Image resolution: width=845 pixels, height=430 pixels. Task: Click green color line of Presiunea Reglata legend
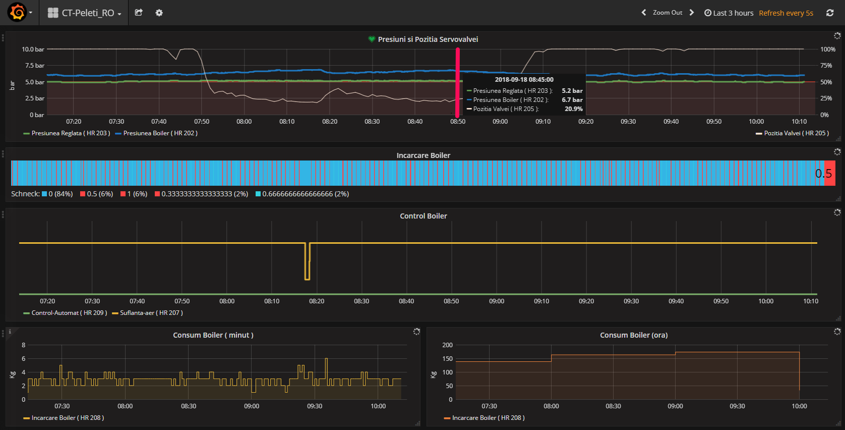[27, 134]
